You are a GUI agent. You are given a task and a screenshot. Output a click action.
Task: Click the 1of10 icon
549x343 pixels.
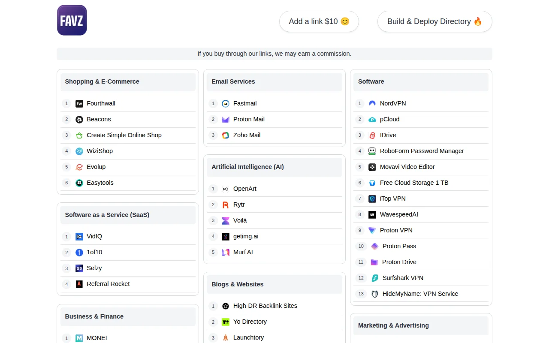79,252
